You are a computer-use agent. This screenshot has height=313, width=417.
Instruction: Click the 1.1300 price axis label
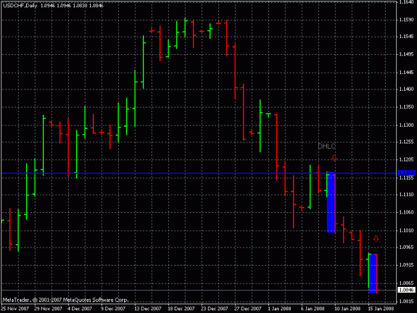point(406,125)
